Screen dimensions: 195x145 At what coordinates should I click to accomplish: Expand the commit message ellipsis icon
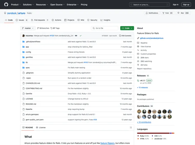(x=76, y=36)
